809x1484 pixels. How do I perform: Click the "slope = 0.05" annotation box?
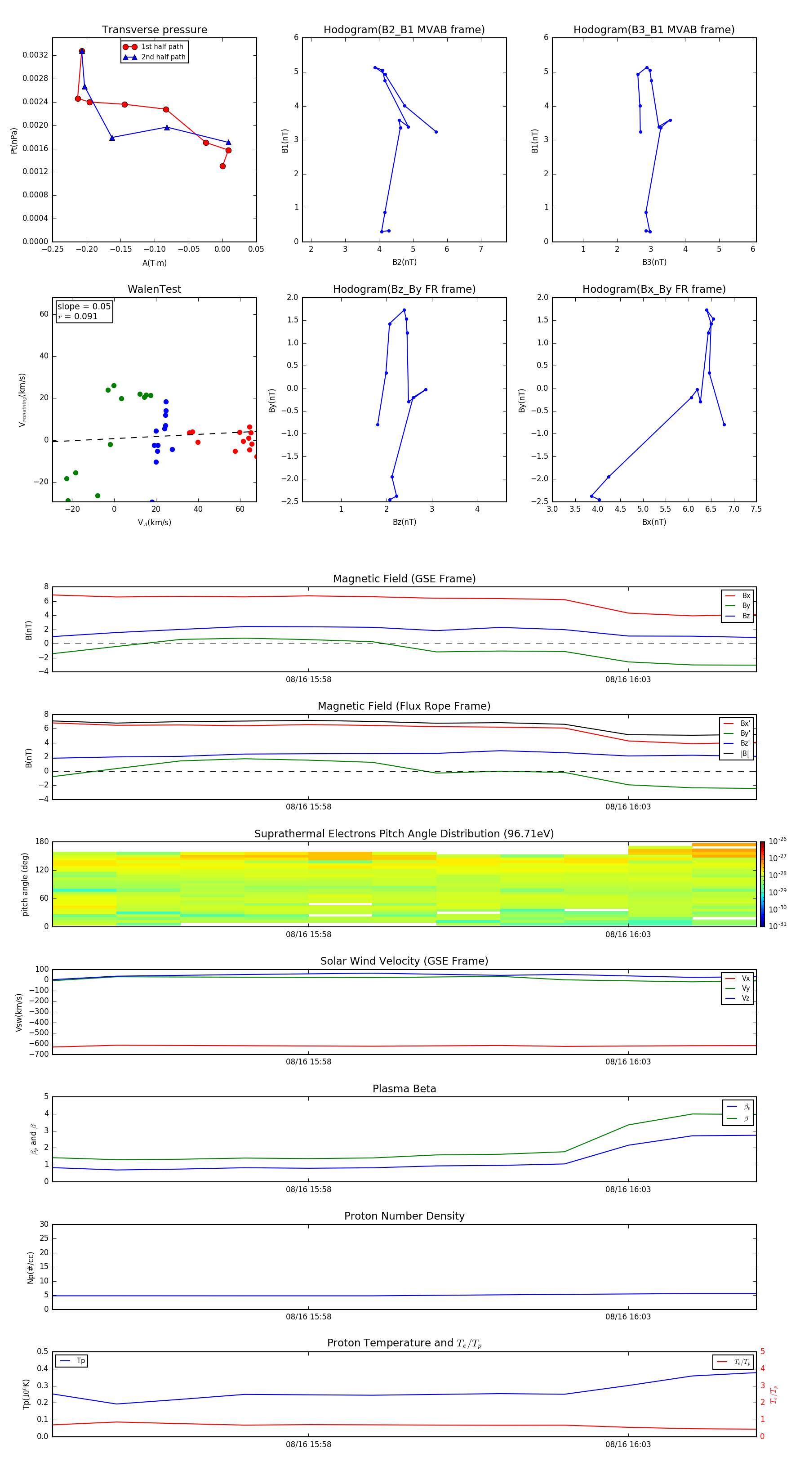84,311
